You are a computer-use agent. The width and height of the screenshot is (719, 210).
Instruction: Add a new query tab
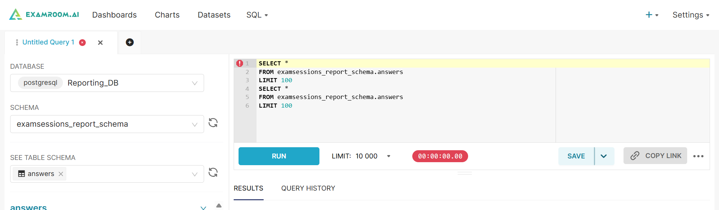pyautogui.click(x=130, y=42)
